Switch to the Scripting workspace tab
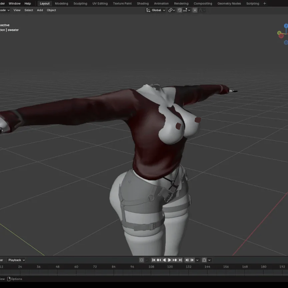Screen dimensions: 288x288 [x=253, y=3]
